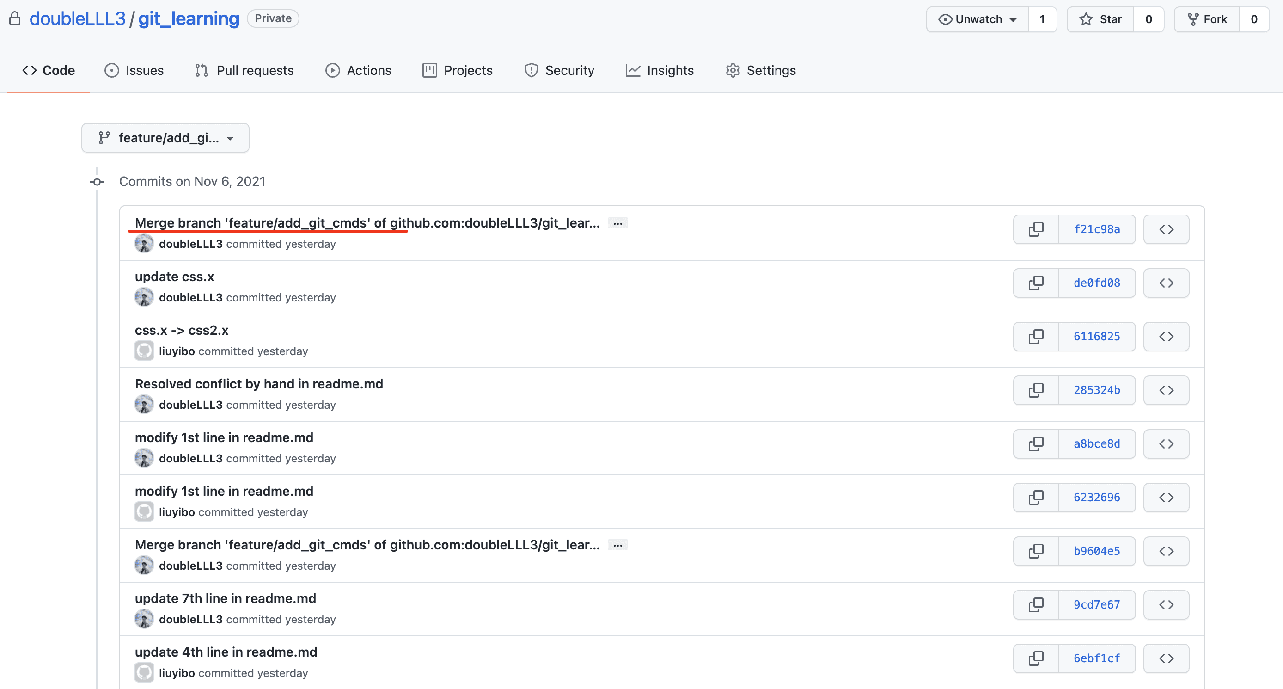Copy full SHA for commit 9cd7e67
Image resolution: width=1283 pixels, height=689 pixels.
1036,605
